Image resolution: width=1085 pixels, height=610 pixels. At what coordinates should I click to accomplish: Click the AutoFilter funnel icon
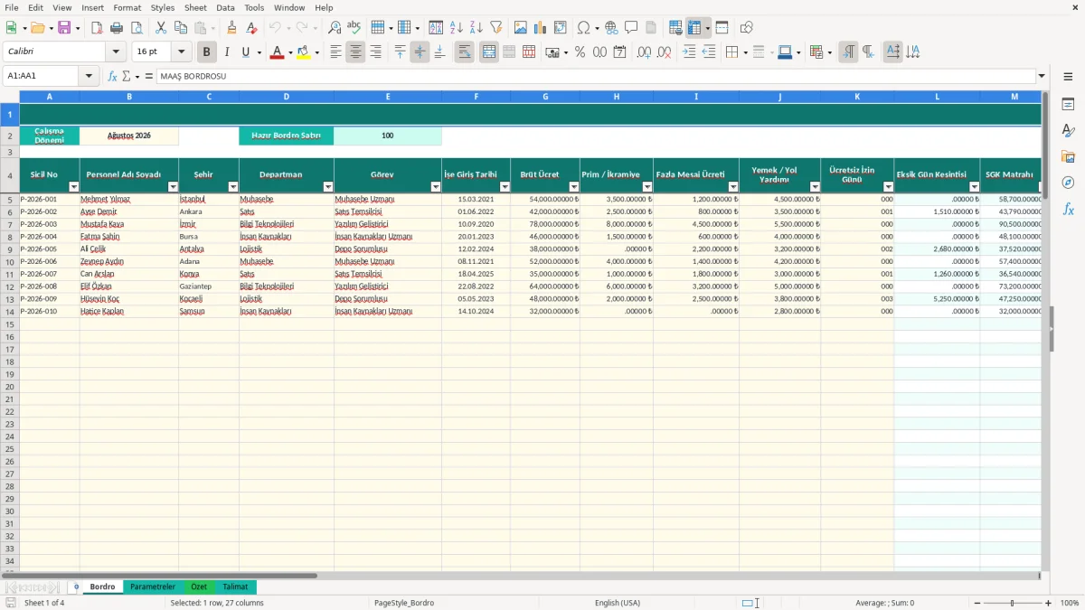pyautogui.click(x=495, y=28)
